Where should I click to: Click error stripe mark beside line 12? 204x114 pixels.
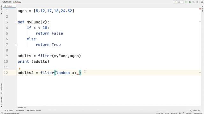pos(200,72)
